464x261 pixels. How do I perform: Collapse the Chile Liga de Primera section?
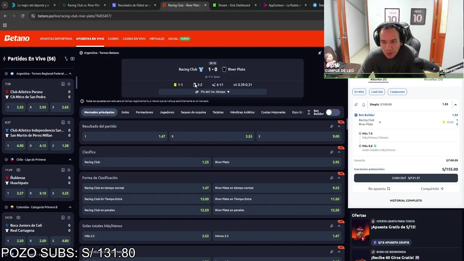tap(70, 159)
